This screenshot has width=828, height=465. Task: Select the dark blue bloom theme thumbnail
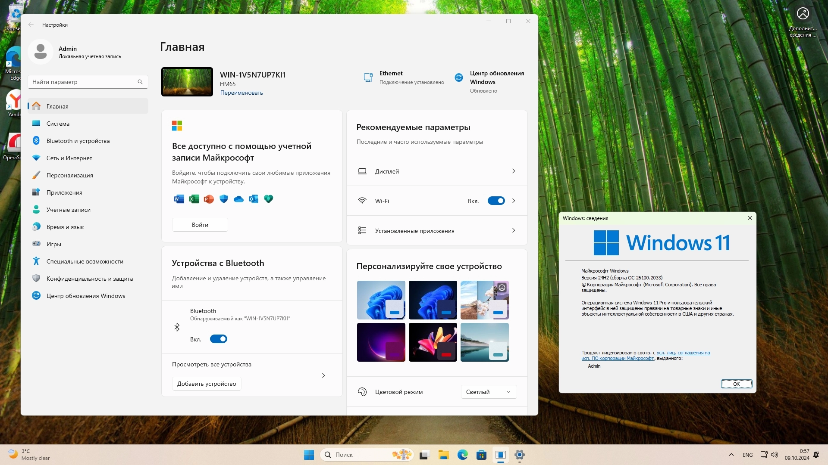point(433,300)
